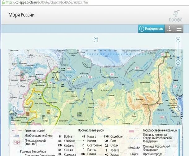Image resolution: width=189 pixels, height=156 pixels.
Task: Click the legend scrollbar on the right
Action: pos(179,142)
